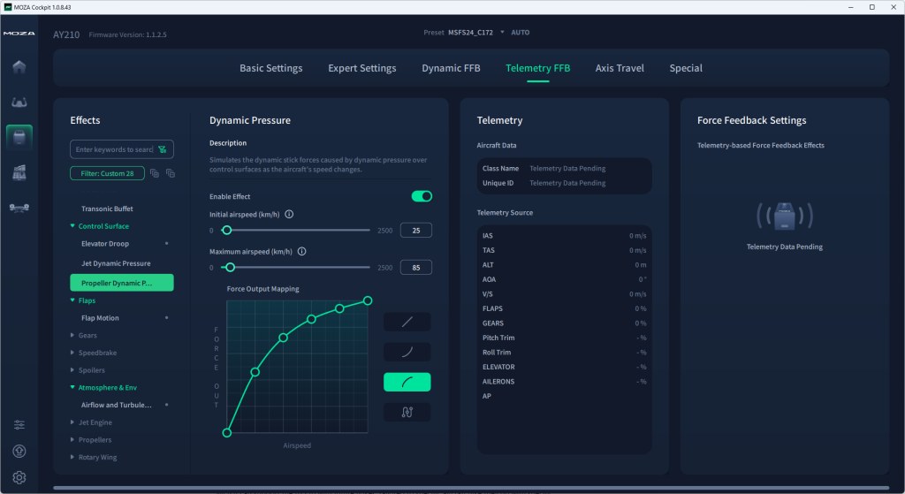Select the AY210 flight base icon in sidebar
Viewport: 905px width, 494px height.
(x=19, y=137)
